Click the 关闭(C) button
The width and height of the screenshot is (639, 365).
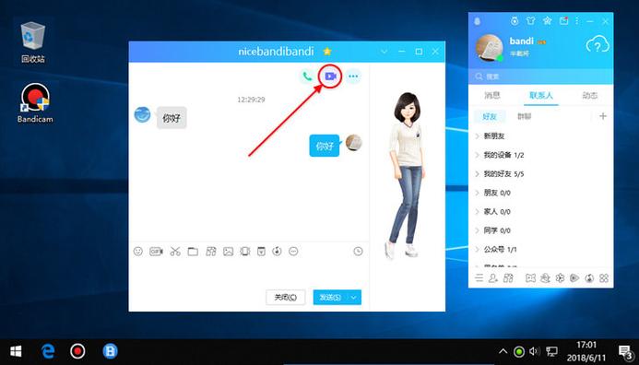point(286,298)
